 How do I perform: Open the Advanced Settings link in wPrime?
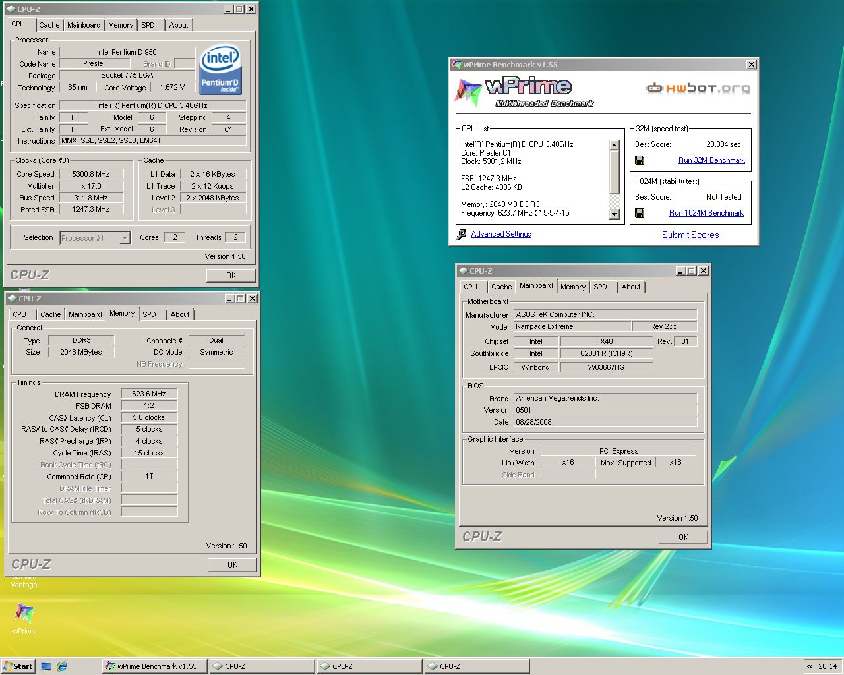coord(501,234)
